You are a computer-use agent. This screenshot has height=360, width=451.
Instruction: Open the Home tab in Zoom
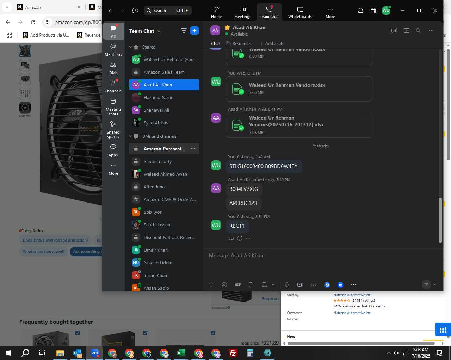pyautogui.click(x=216, y=12)
